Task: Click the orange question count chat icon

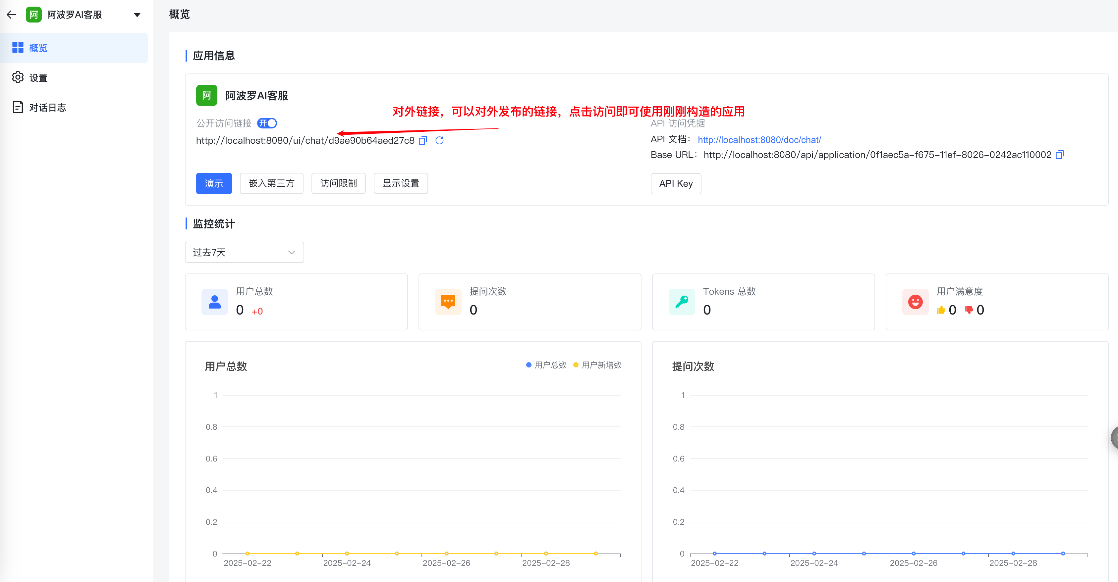Action: pos(448,302)
